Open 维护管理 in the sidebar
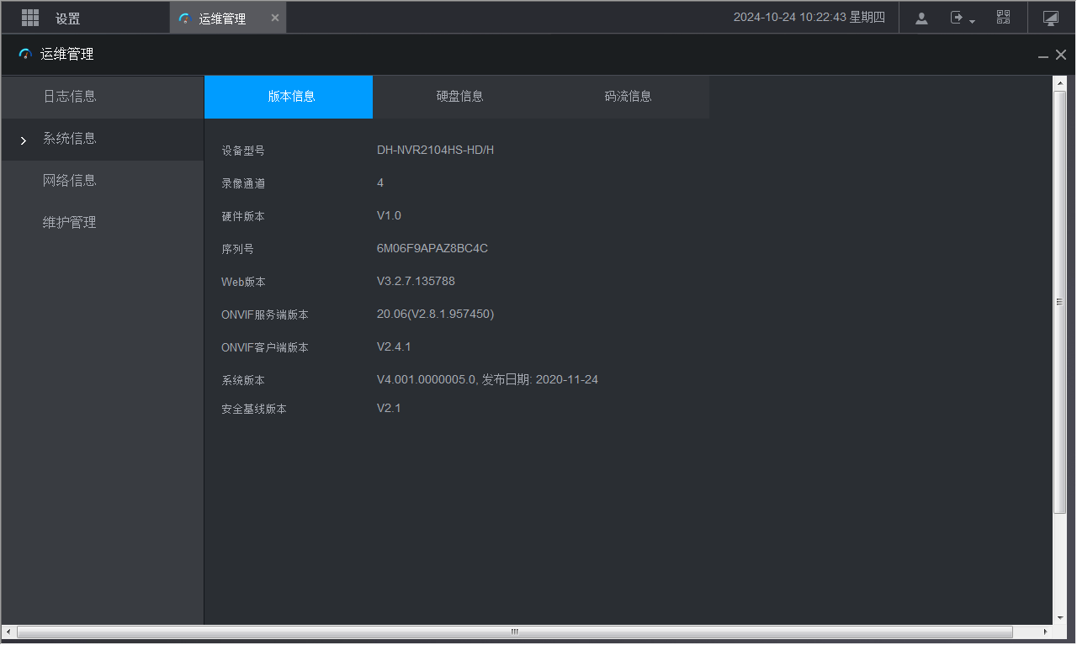The width and height of the screenshot is (1077, 645). 70,223
